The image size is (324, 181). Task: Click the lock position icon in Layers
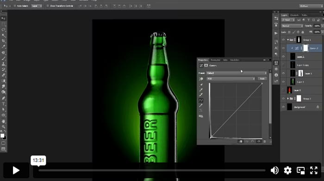pos(298,32)
